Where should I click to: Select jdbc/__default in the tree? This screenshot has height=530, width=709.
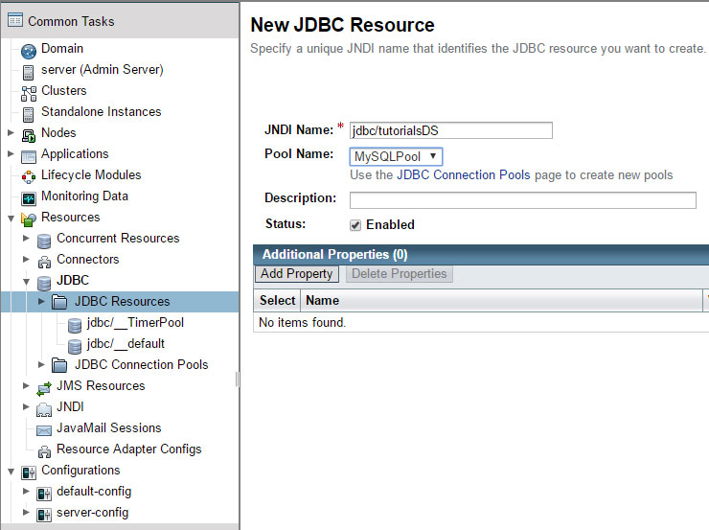(x=126, y=344)
